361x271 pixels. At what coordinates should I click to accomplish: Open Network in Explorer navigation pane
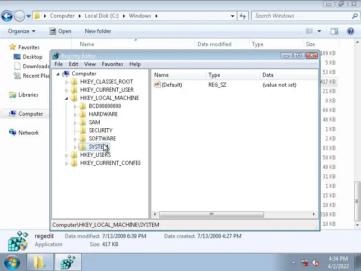(x=24, y=132)
